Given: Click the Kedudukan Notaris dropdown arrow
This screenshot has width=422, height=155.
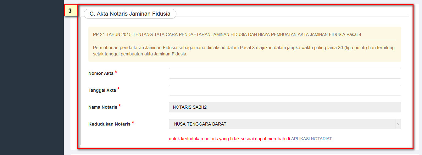Looking at the screenshot, I should pyautogui.click(x=398, y=124).
